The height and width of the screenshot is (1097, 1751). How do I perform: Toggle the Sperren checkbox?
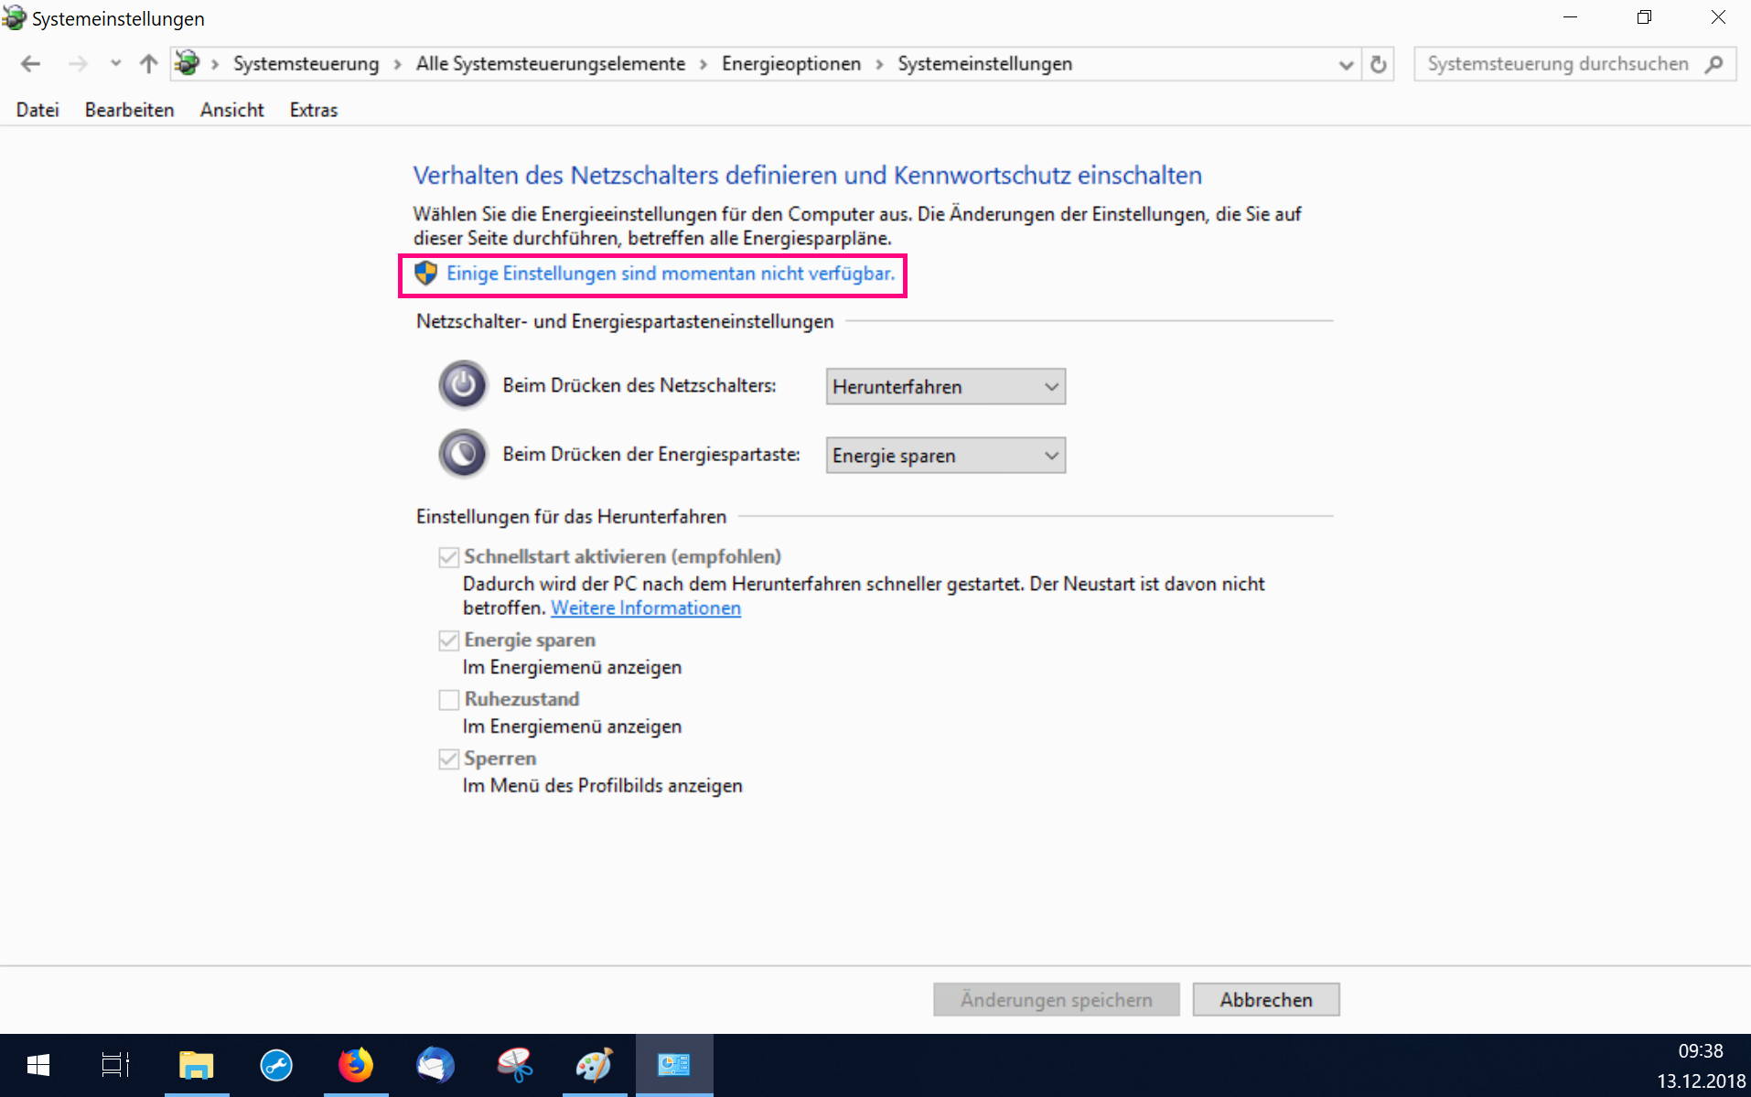[x=448, y=759]
